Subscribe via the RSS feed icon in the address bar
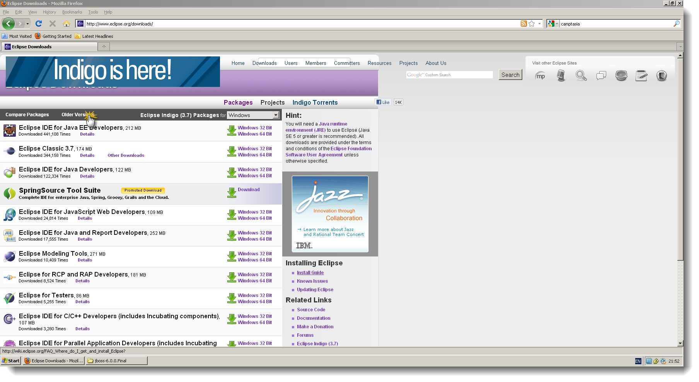Screen dimensions: 699x382 523,24
